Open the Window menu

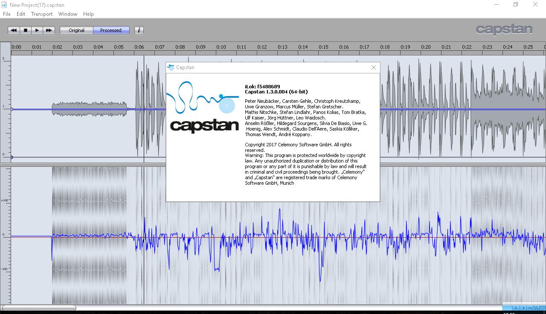coord(68,14)
